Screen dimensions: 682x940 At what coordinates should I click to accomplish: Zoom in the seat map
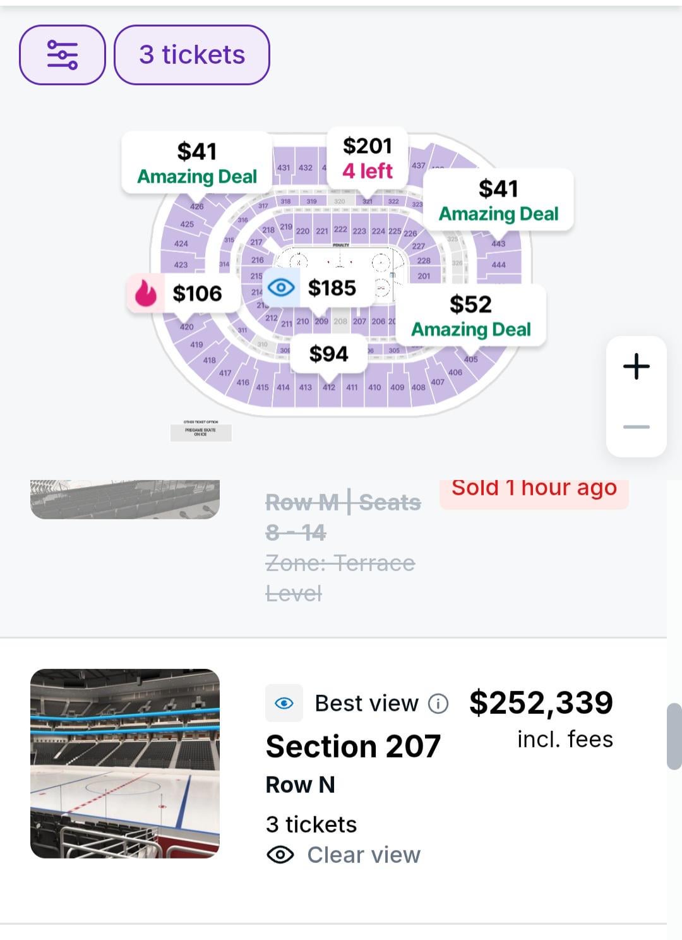coord(636,366)
